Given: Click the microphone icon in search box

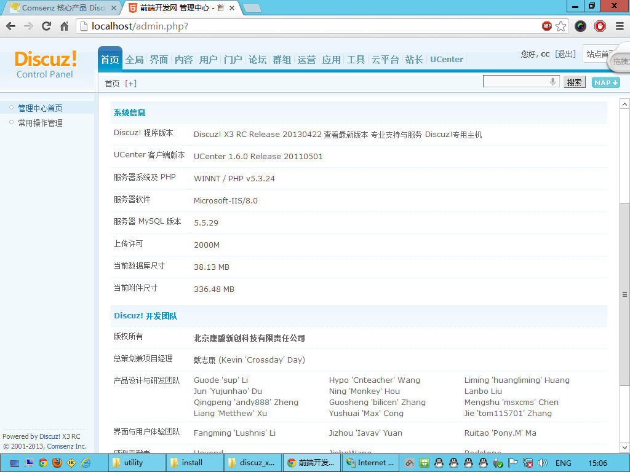Looking at the screenshot, I should click(553, 82).
